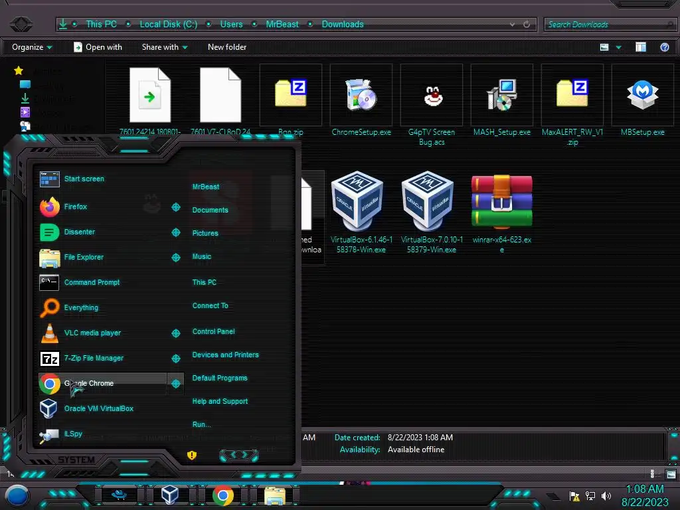This screenshot has width=680, height=510.
Task: Launch Google Chrome from start menu
Action: 102,383
